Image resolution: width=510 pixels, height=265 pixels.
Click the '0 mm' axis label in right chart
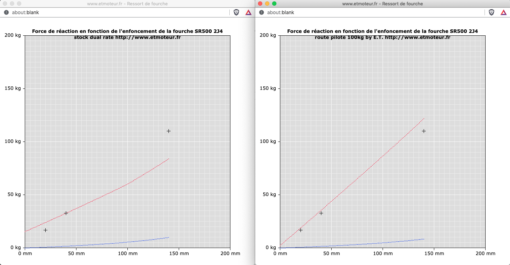[280, 254]
